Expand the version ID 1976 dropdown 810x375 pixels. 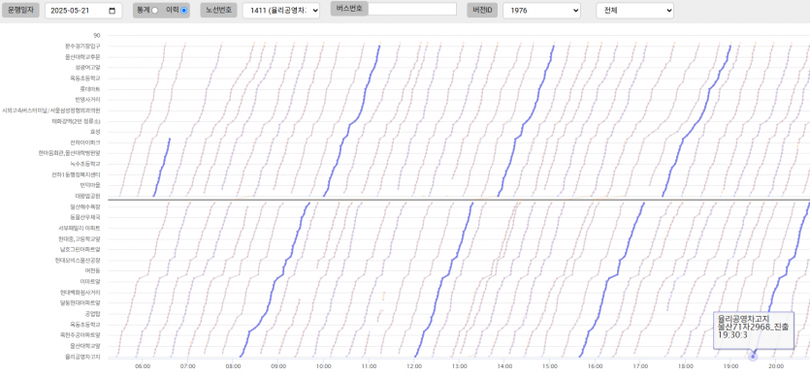coord(541,11)
